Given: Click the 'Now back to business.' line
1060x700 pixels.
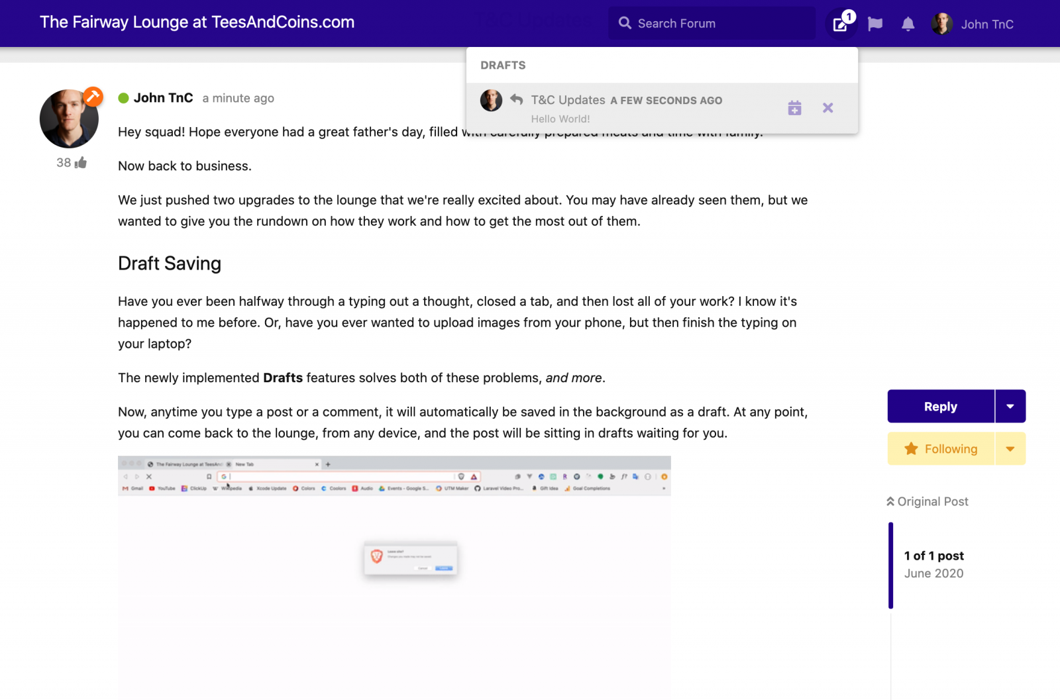Looking at the screenshot, I should [185, 166].
